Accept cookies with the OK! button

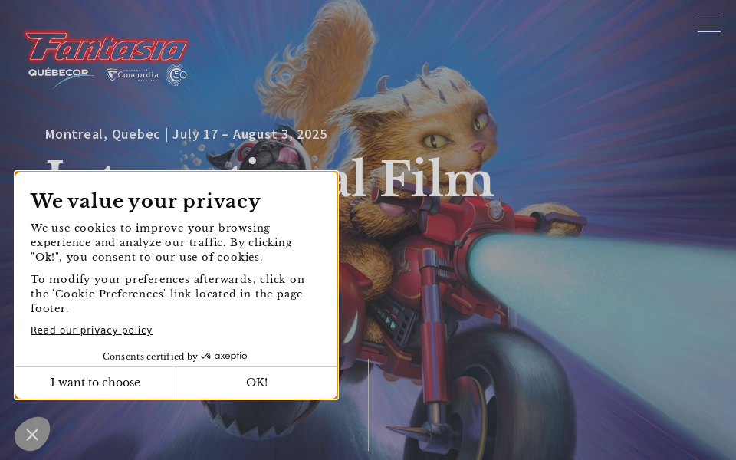coord(257,383)
